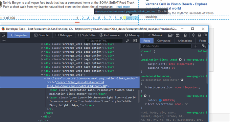Viewport: 230px width, 122px height.
Task: Activate the element picker icon
Action: pos(4,35)
